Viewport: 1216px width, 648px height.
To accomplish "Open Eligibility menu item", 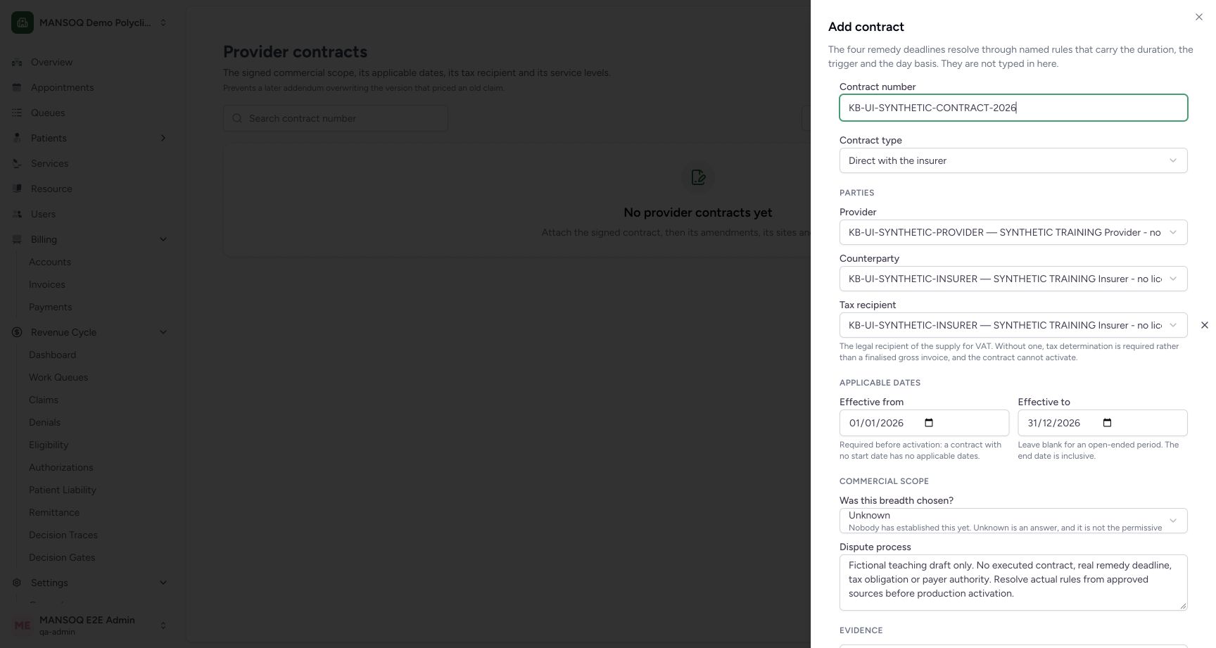I will pyautogui.click(x=49, y=445).
